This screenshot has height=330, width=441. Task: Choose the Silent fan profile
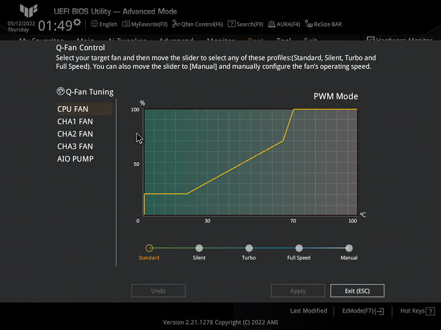pyautogui.click(x=199, y=248)
